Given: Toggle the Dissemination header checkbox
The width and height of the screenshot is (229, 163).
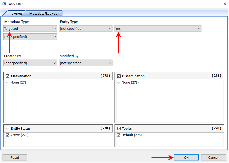Looking at the screenshot, I should pos(119,76).
